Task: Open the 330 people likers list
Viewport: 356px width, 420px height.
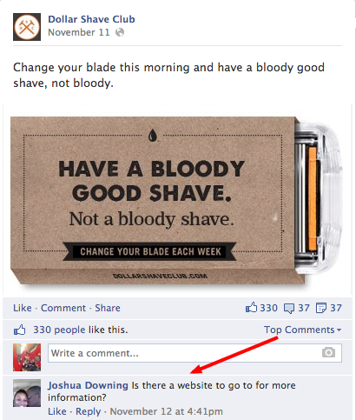Action: tap(59, 330)
